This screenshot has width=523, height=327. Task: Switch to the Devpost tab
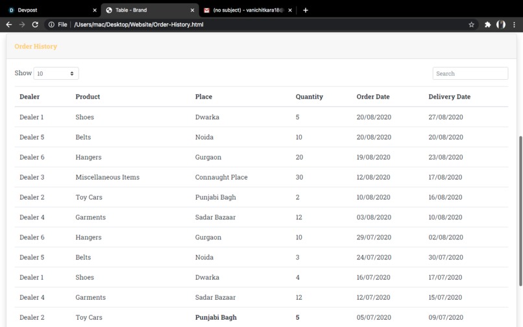pos(50,10)
